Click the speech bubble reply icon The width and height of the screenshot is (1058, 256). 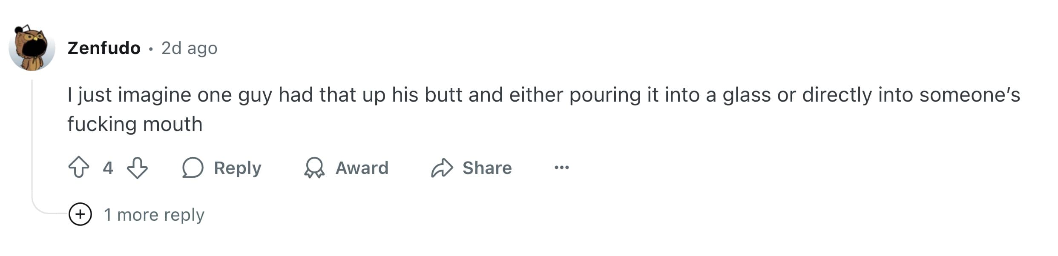pos(193,168)
